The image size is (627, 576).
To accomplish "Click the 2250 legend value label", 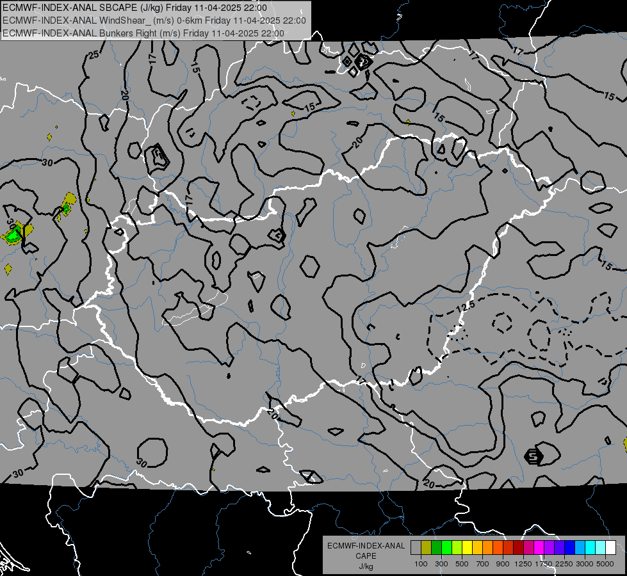I will (x=564, y=564).
